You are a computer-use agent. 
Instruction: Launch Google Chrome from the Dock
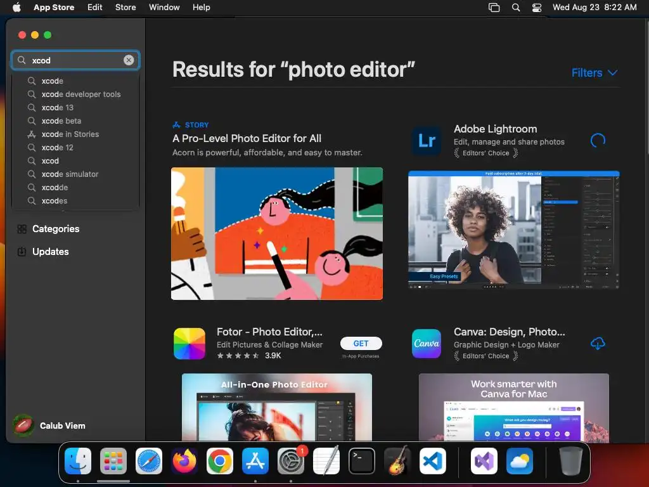coord(220,461)
